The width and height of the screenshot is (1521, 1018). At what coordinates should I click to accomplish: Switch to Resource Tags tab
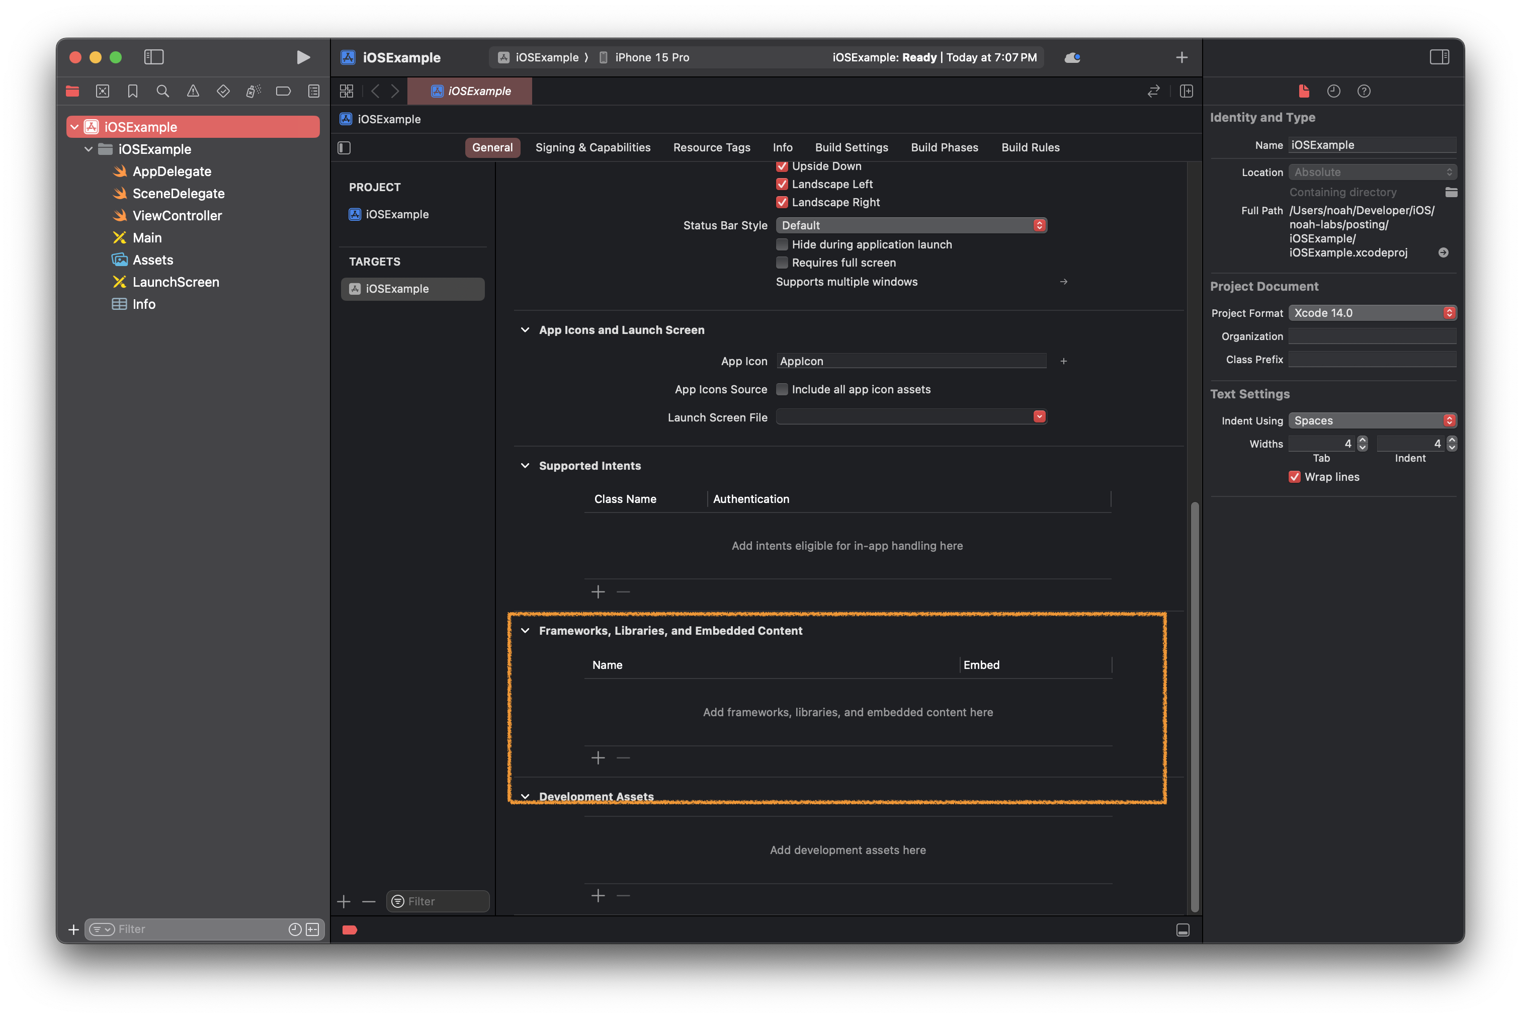pos(712,147)
